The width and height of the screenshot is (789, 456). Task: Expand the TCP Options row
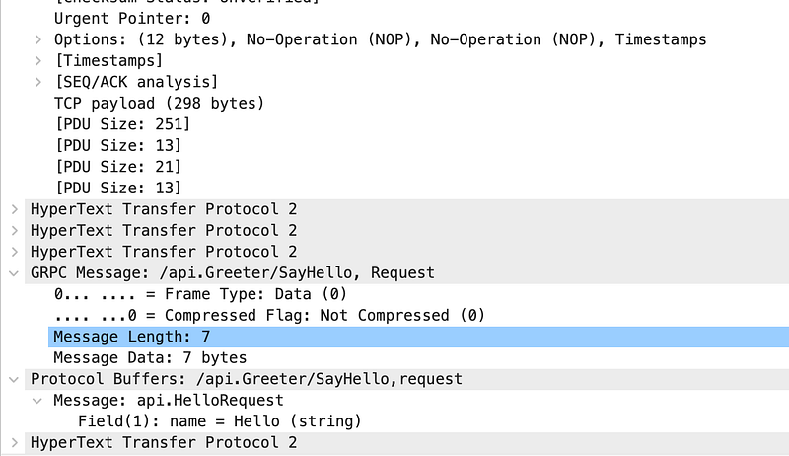(38, 39)
